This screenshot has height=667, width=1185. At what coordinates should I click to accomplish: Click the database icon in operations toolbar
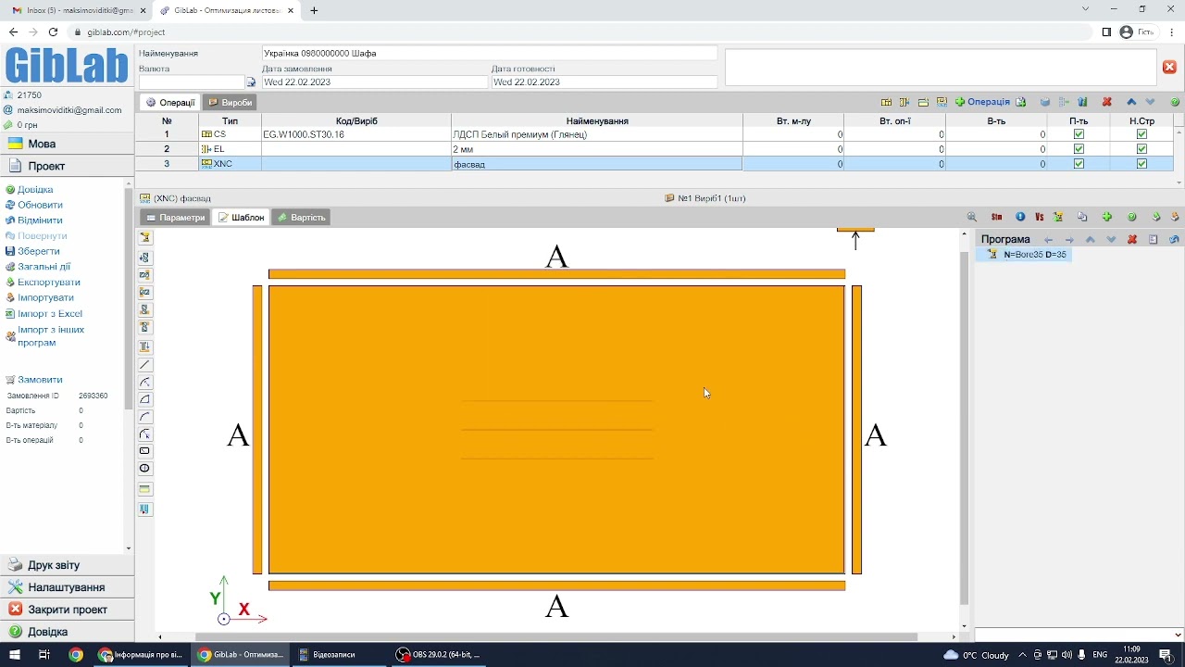[1045, 102]
